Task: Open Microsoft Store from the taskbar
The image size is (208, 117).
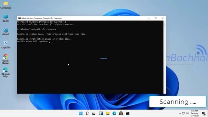Action: tap(121, 113)
